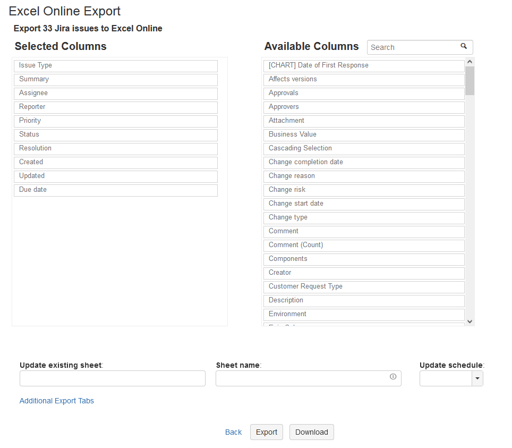
Task: Click the Update existing sheet field
Action: coord(113,378)
